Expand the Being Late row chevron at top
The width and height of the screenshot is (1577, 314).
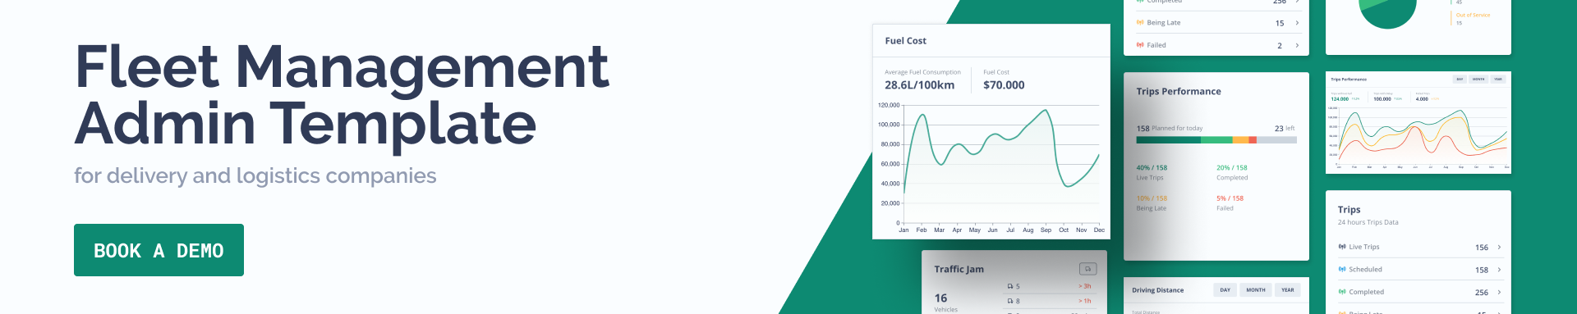tap(1297, 23)
